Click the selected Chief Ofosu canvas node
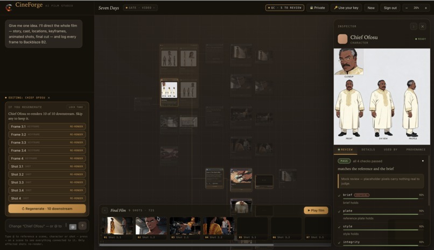 (x=169, y=92)
